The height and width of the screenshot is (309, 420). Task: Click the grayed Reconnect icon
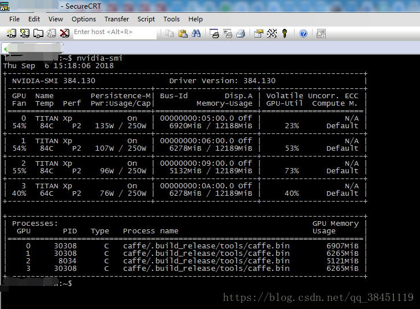pyautogui.click(x=51, y=33)
